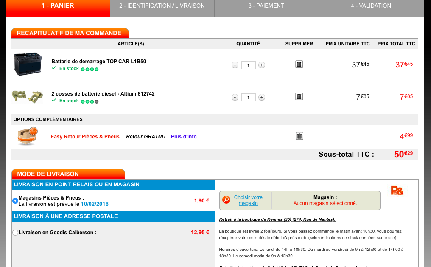Viewport: 431px width, 267px height.
Task: Click the 37€45 red total for battery
Action: click(x=404, y=65)
